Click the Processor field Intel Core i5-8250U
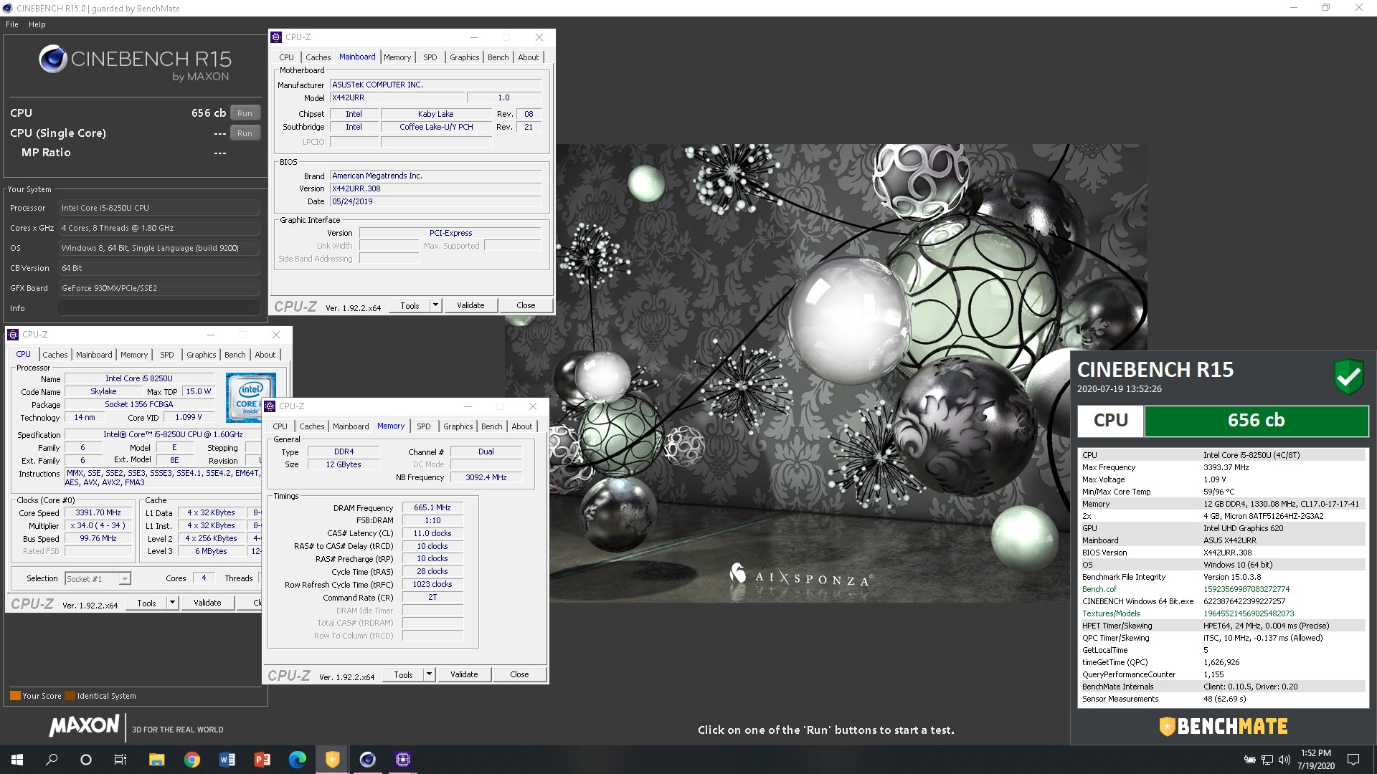Screen dimensions: 1377x774 coord(158,208)
